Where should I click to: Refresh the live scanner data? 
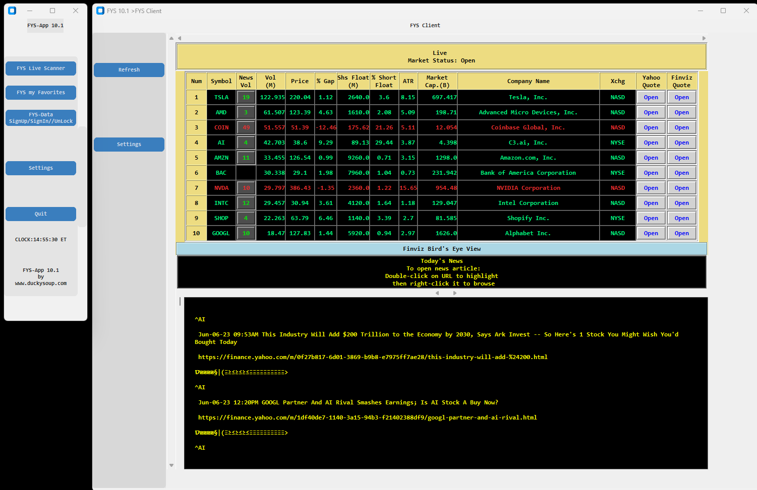(129, 70)
